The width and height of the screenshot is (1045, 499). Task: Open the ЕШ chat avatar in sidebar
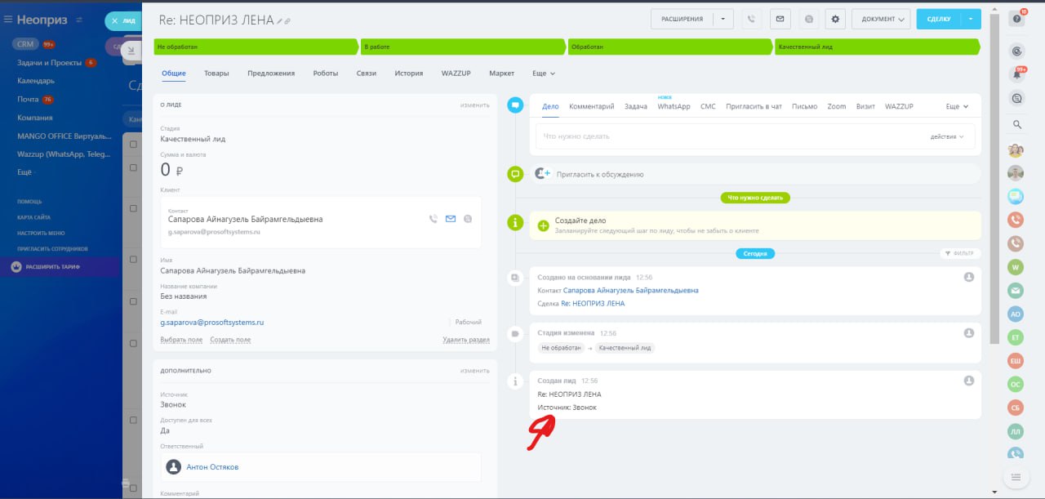pyautogui.click(x=1016, y=360)
